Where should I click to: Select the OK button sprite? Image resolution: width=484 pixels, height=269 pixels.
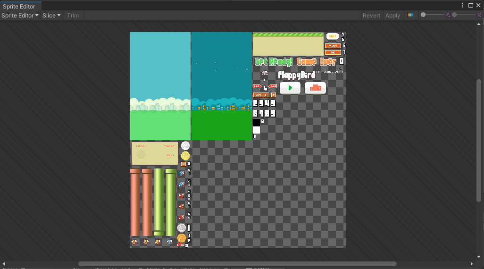[333, 52]
